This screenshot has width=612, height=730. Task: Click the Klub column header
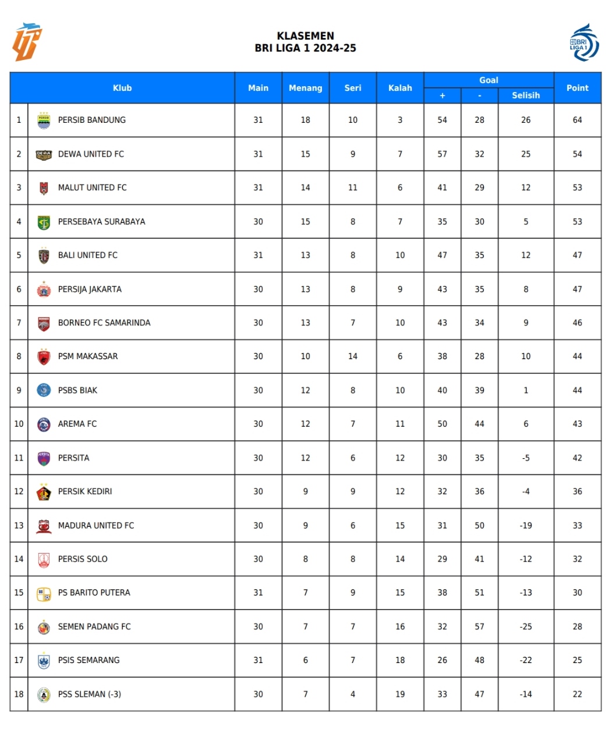pyautogui.click(x=122, y=88)
